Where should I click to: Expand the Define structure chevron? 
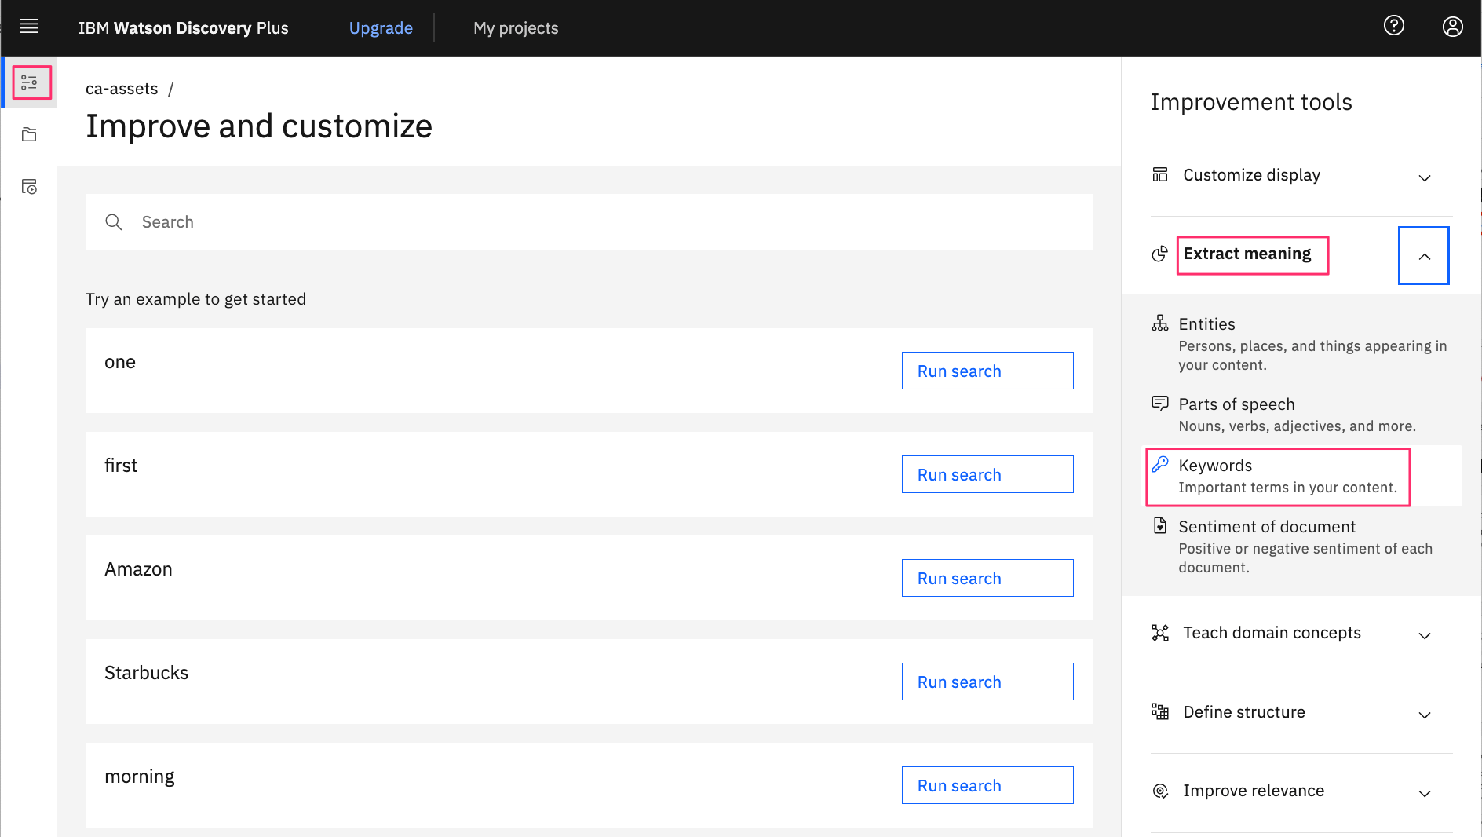(x=1425, y=715)
